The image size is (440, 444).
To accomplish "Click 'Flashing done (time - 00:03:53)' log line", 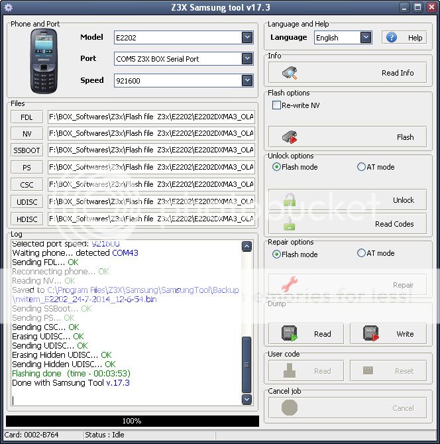I will pyautogui.click(x=71, y=374).
